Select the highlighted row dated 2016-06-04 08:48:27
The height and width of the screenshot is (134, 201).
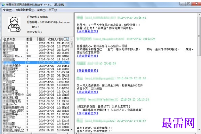[x=36, y=62]
